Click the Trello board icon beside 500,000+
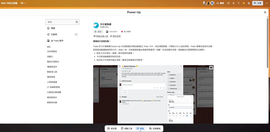Viewport: 270px width, 132px height. [x=107, y=32]
